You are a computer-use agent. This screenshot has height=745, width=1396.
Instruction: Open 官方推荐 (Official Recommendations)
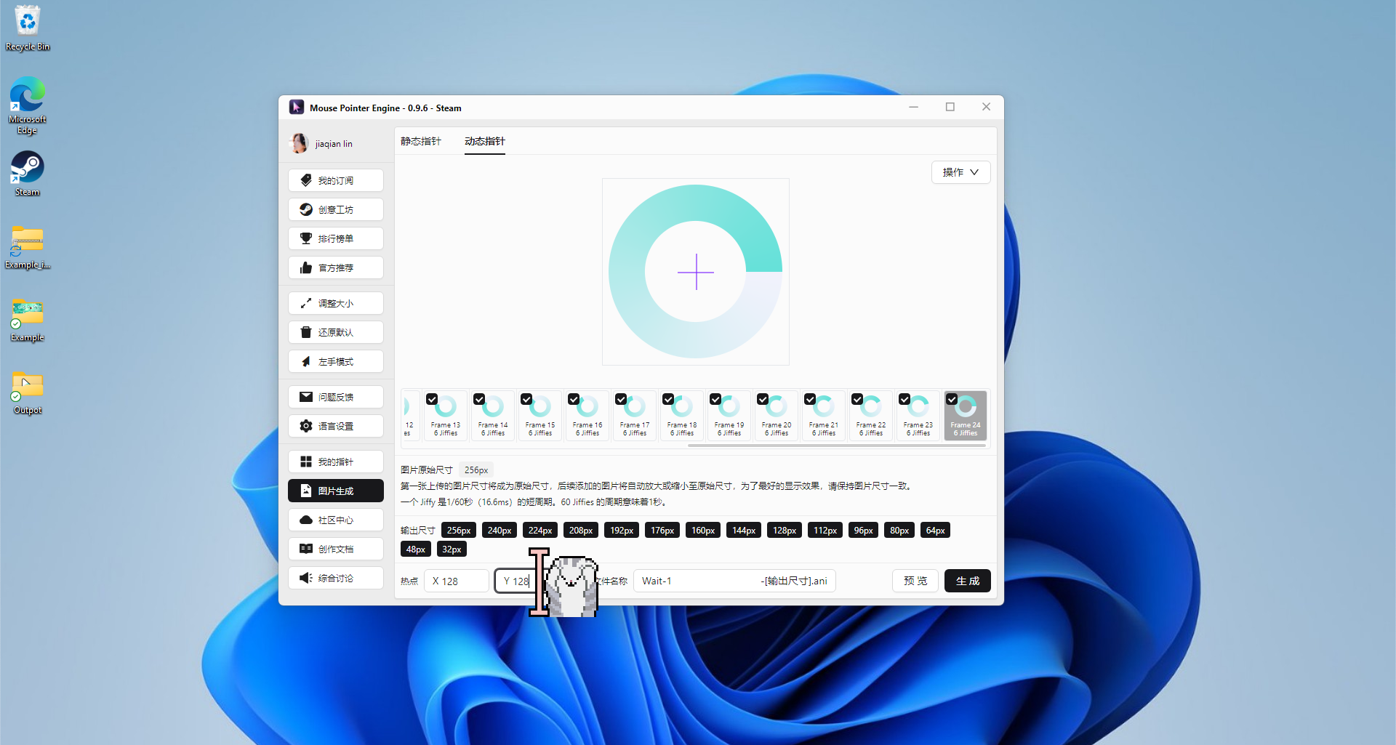coord(335,267)
